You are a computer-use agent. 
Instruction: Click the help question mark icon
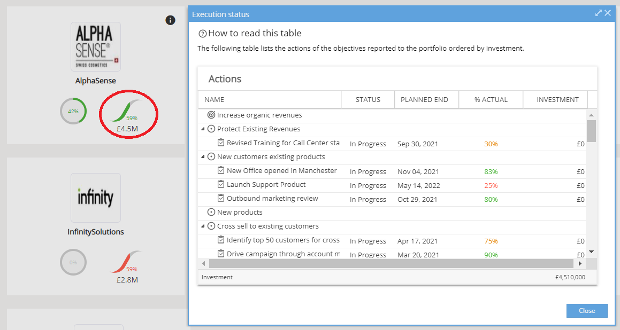[x=202, y=34]
